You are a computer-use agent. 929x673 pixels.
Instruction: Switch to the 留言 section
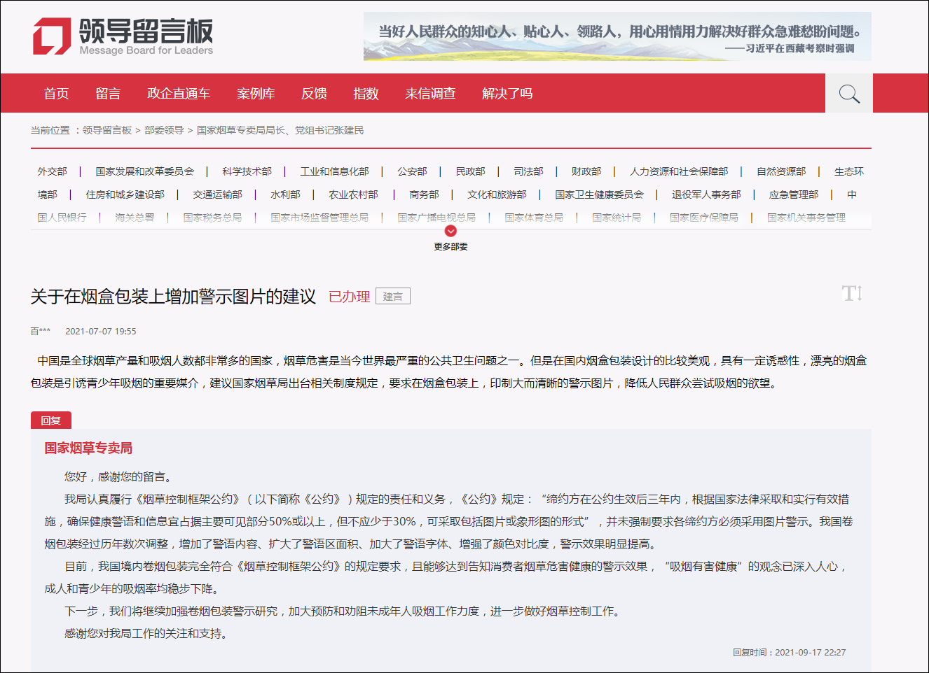point(107,93)
